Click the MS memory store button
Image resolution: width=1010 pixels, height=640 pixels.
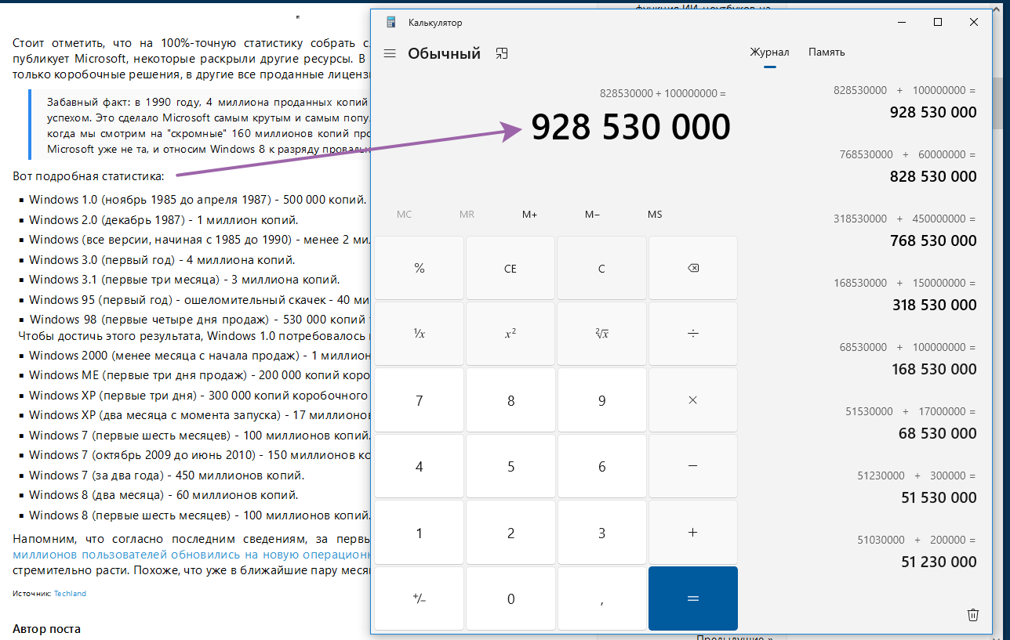655,215
